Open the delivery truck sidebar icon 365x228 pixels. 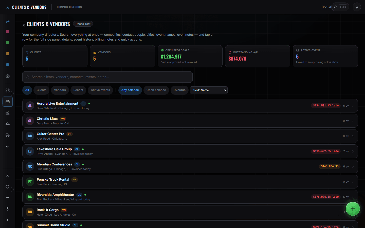pyautogui.click(x=8, y=135)
